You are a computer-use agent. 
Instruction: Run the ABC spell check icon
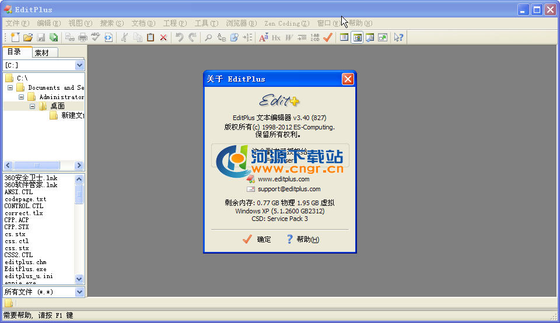(95, 37)
